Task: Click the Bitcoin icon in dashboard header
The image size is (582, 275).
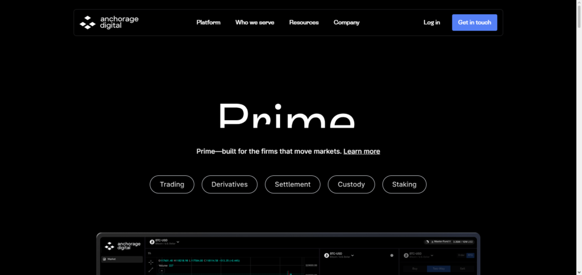Action: tap(152, 242)
